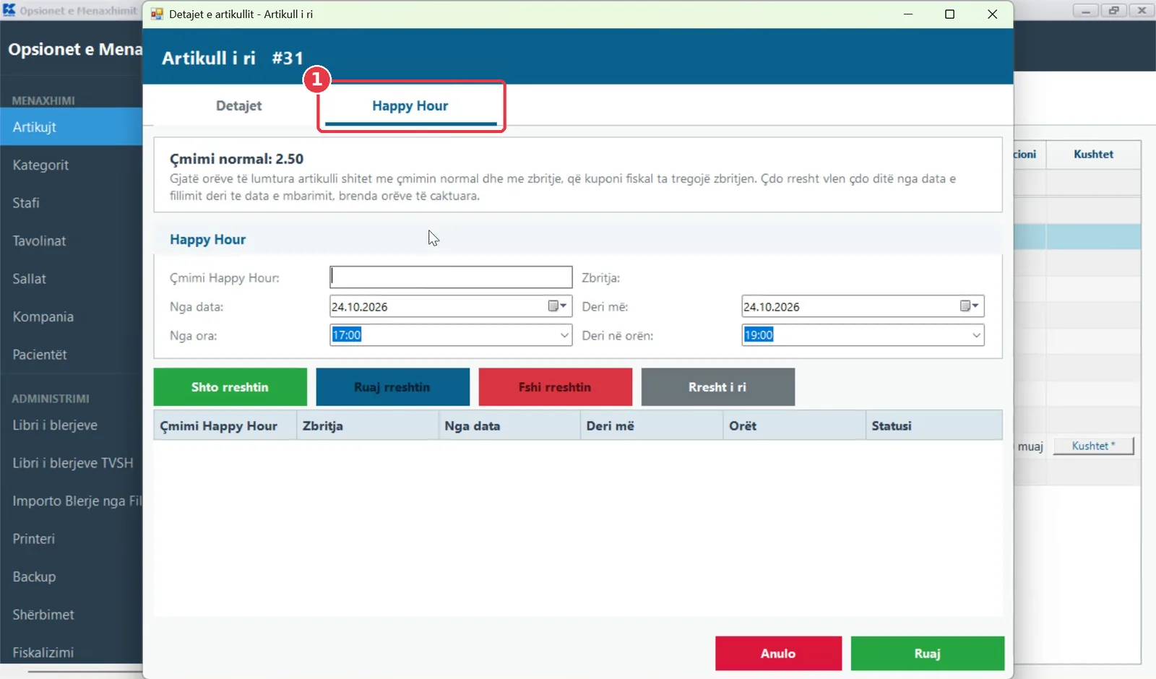Open Libri i blerjeve TVSH

[x=72, y=463]
